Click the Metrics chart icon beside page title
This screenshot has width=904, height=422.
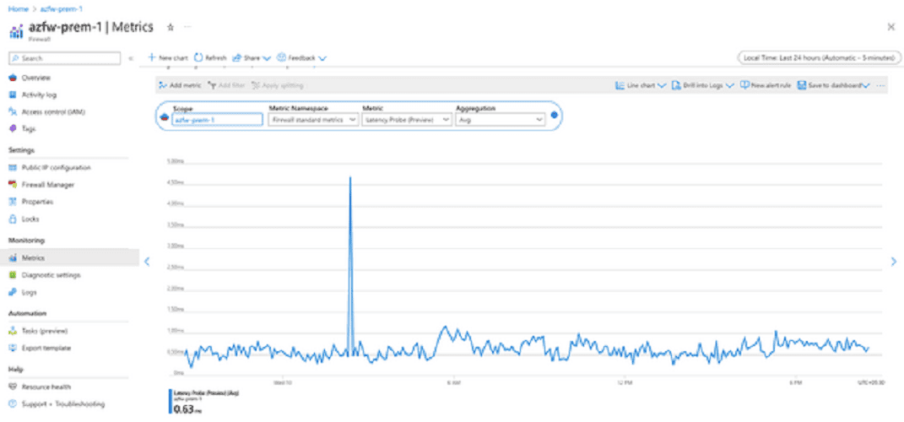16,30
